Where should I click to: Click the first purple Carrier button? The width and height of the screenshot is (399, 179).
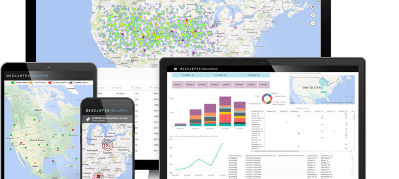pyautogui.click(x=178, y=85)
